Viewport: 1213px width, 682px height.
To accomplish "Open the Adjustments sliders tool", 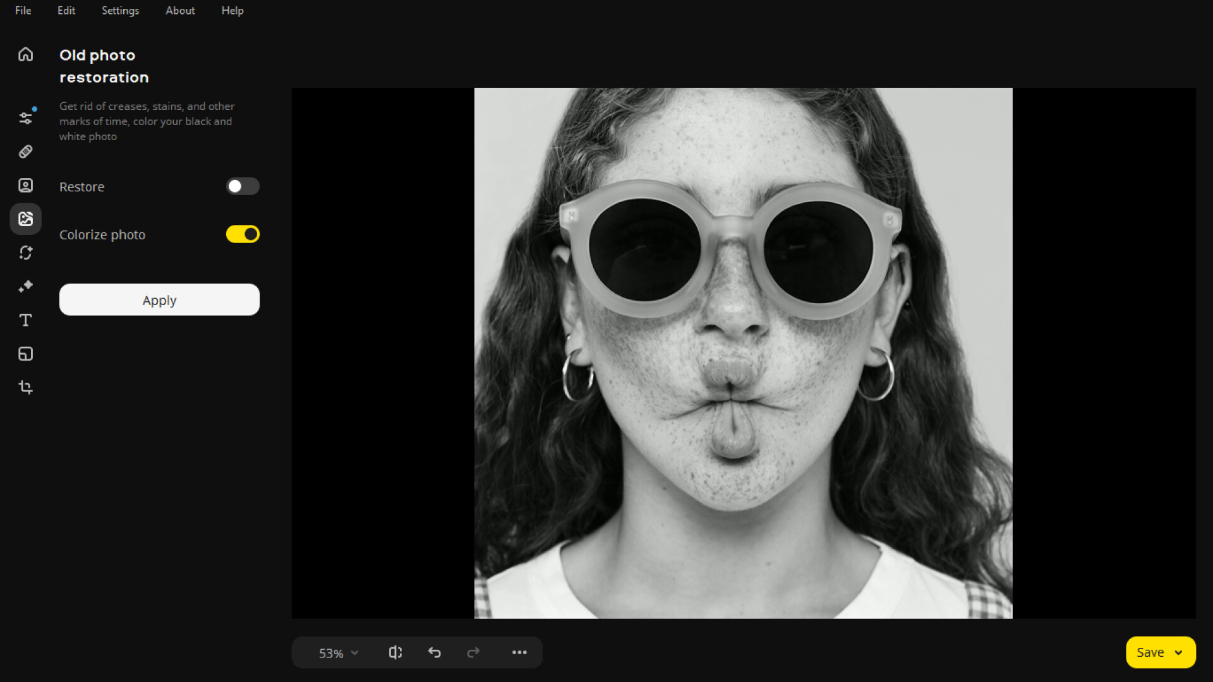I will click(x=25, y=118).
